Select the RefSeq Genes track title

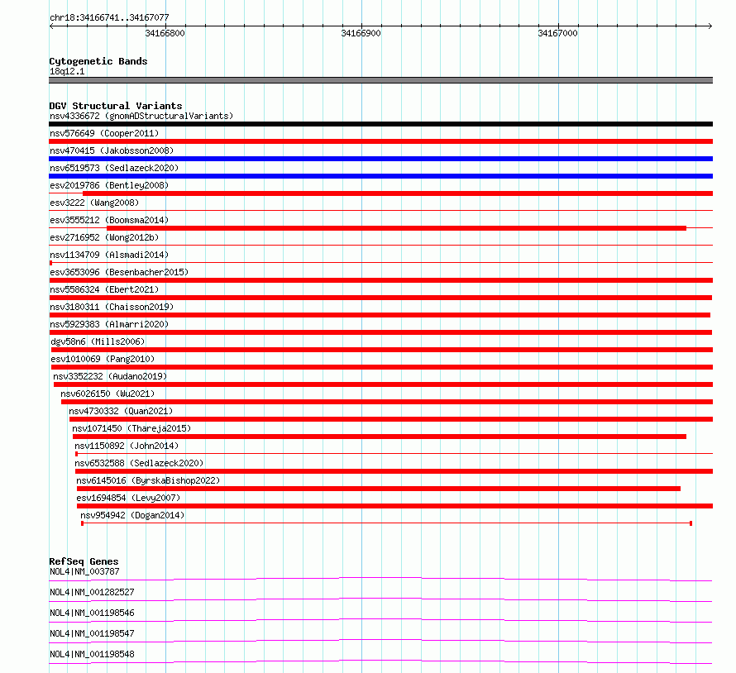[84, 561]
